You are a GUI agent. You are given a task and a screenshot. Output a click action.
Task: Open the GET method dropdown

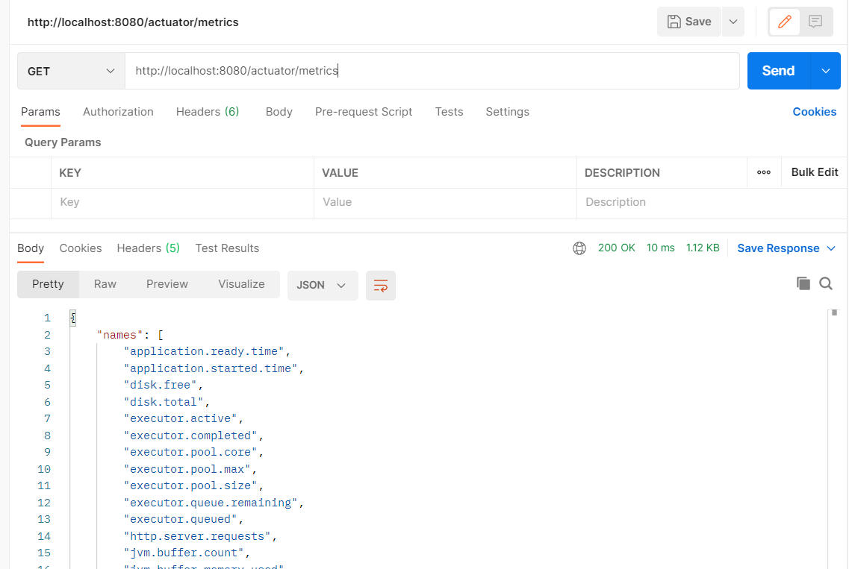pyautogui.click(x=71, y=71)
